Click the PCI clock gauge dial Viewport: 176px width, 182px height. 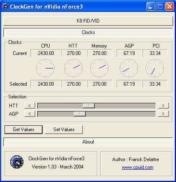coord(155,68)
